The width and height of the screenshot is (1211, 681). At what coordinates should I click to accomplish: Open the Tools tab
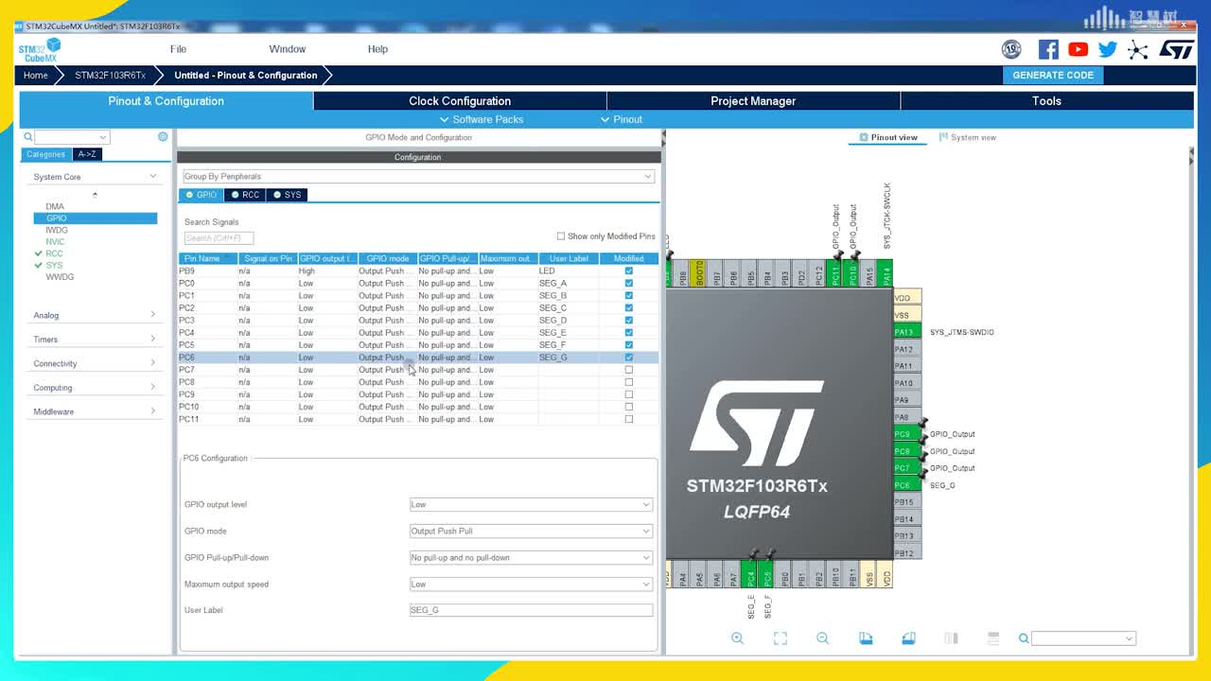[1046, 101]
